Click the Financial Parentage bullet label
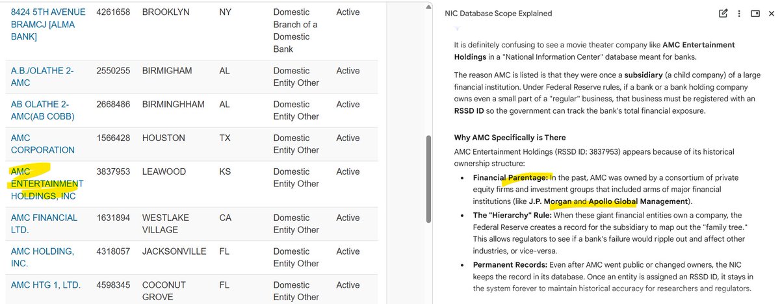Image resolution: width=780 pixels, height=304 pixels. [511, 178]
